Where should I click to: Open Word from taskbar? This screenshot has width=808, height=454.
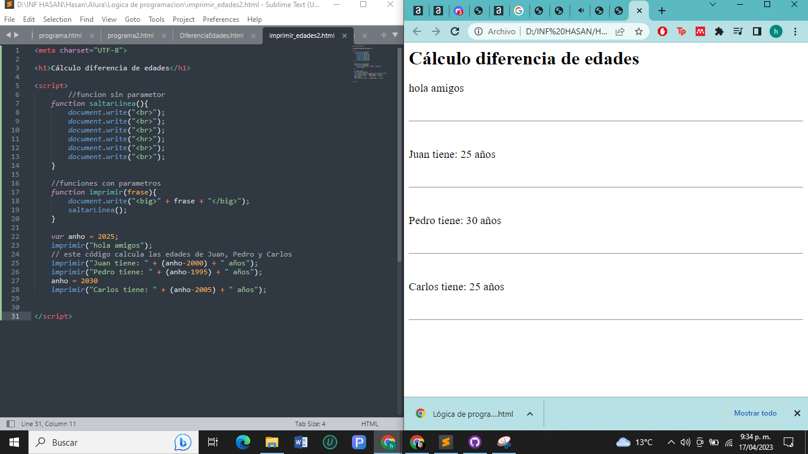click(x=300, y=442)
